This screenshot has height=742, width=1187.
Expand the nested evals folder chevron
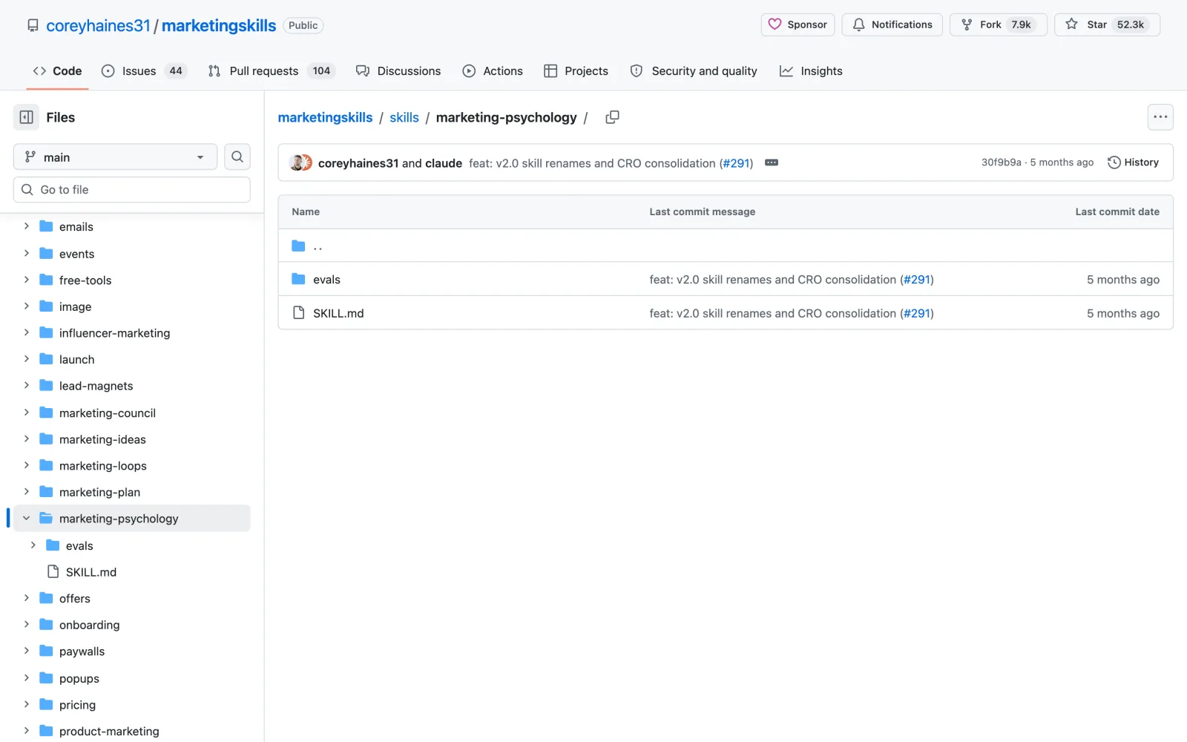pyautogui.click(x=33, y=545)
